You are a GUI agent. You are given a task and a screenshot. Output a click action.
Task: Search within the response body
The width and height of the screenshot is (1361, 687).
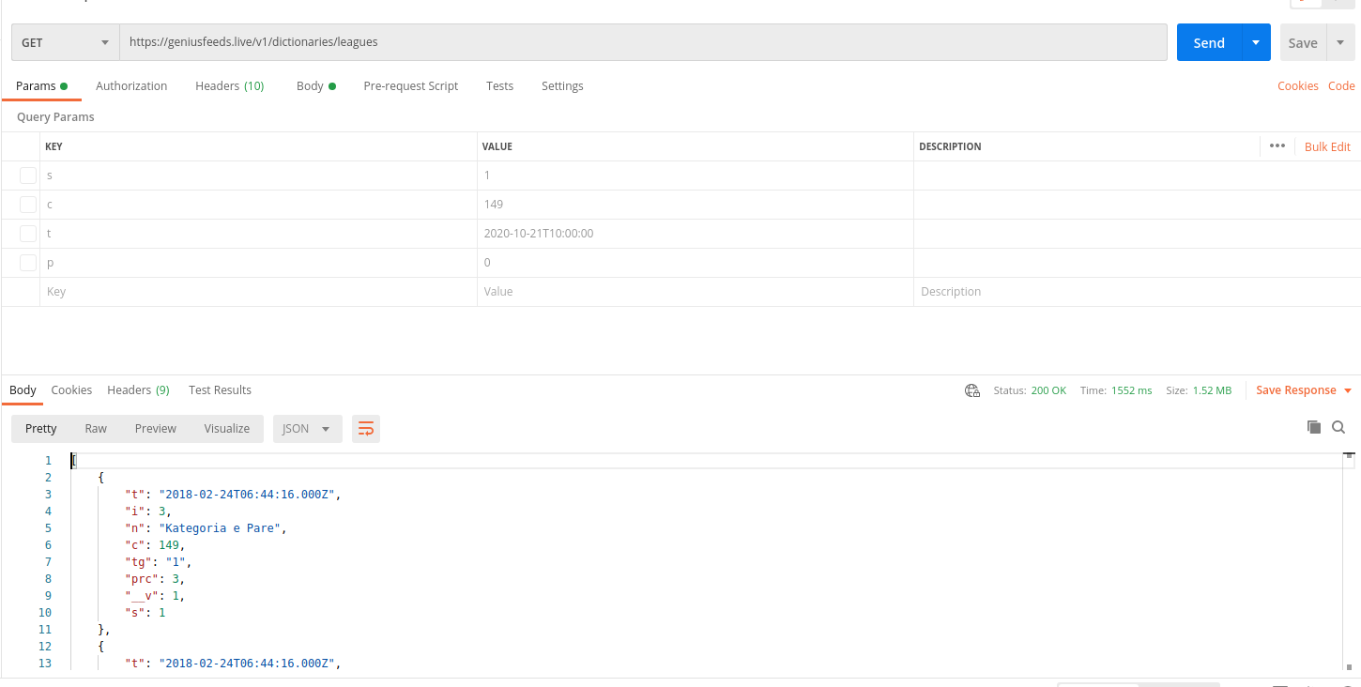(x=1338, y=427)
